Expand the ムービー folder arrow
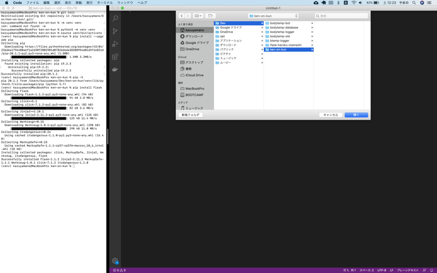437x273 pixels. tap(262, 63)
